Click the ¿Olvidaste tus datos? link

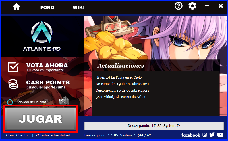pyautogui.click(x=53, y=135)
